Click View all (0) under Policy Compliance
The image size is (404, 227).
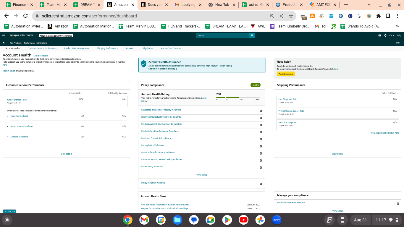coord(202,175)
